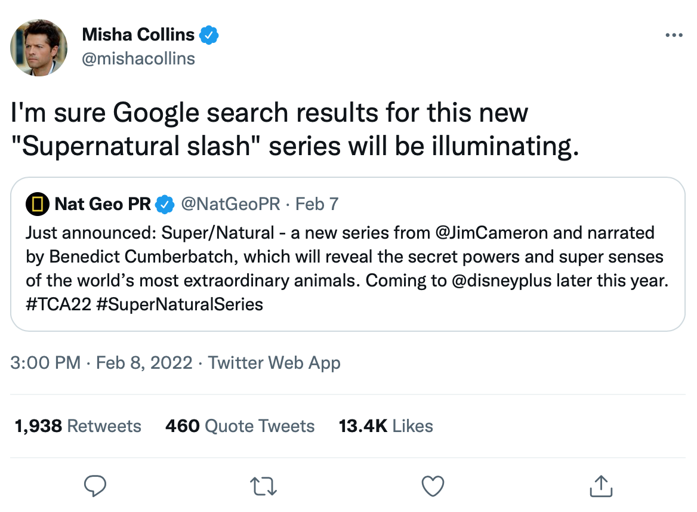Open the more options ellipsis menu

(x=675, y=34)
